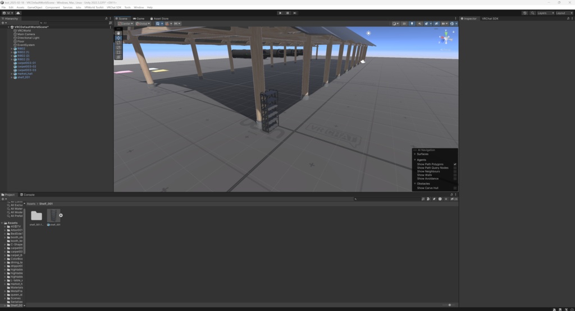
Task: Toggle scene effects (skybox, fog)
Action: 427,24
